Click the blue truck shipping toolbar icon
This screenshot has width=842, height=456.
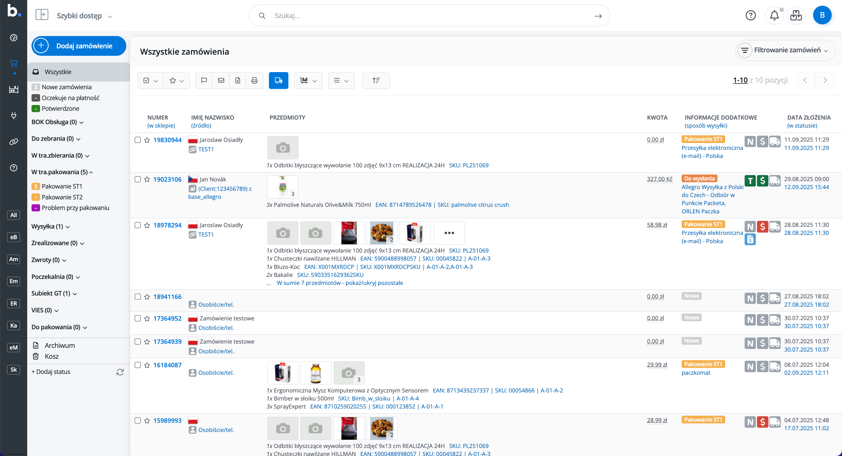278,80
